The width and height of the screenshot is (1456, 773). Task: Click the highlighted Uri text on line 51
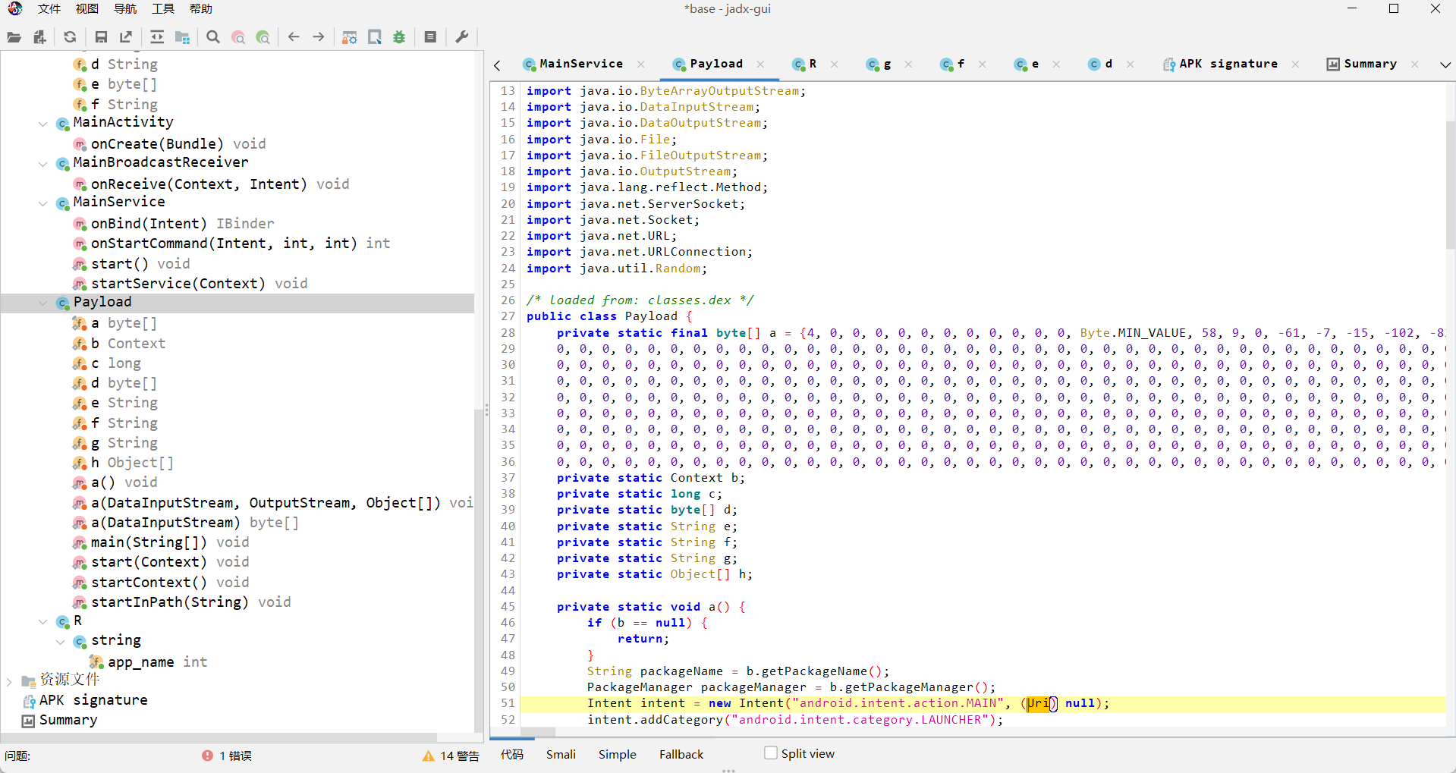click(x=1038, y=703)
